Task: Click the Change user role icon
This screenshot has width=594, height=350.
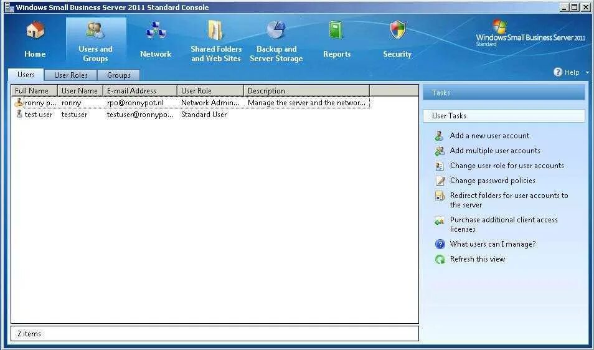Action: pos(440,166)
